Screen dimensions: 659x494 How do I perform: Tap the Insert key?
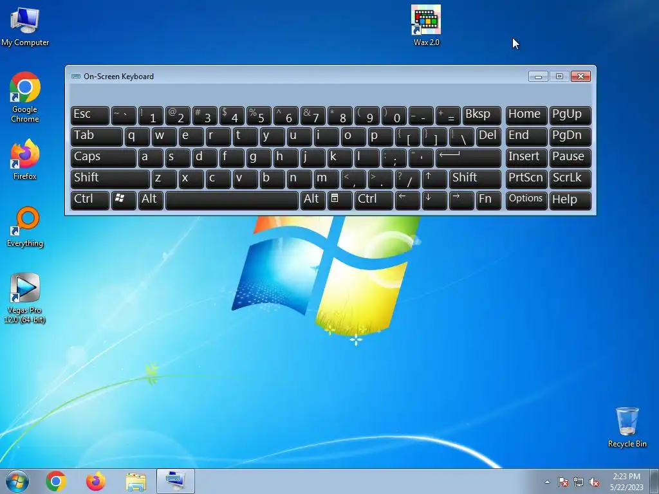(x=526, y=158)
